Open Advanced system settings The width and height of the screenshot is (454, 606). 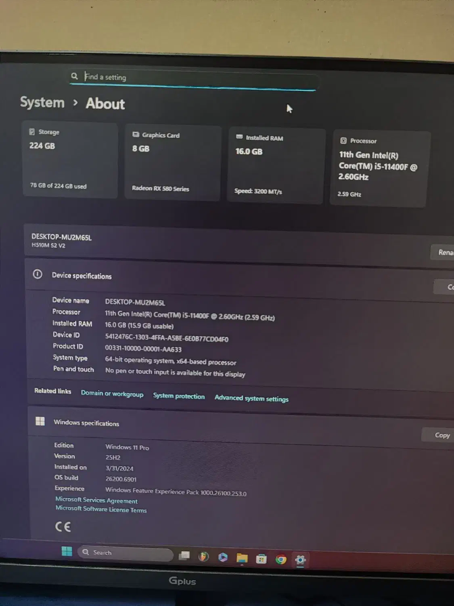click(251, 399)
